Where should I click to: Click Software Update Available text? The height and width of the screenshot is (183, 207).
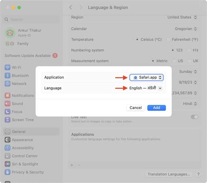(x=28, y=55)
